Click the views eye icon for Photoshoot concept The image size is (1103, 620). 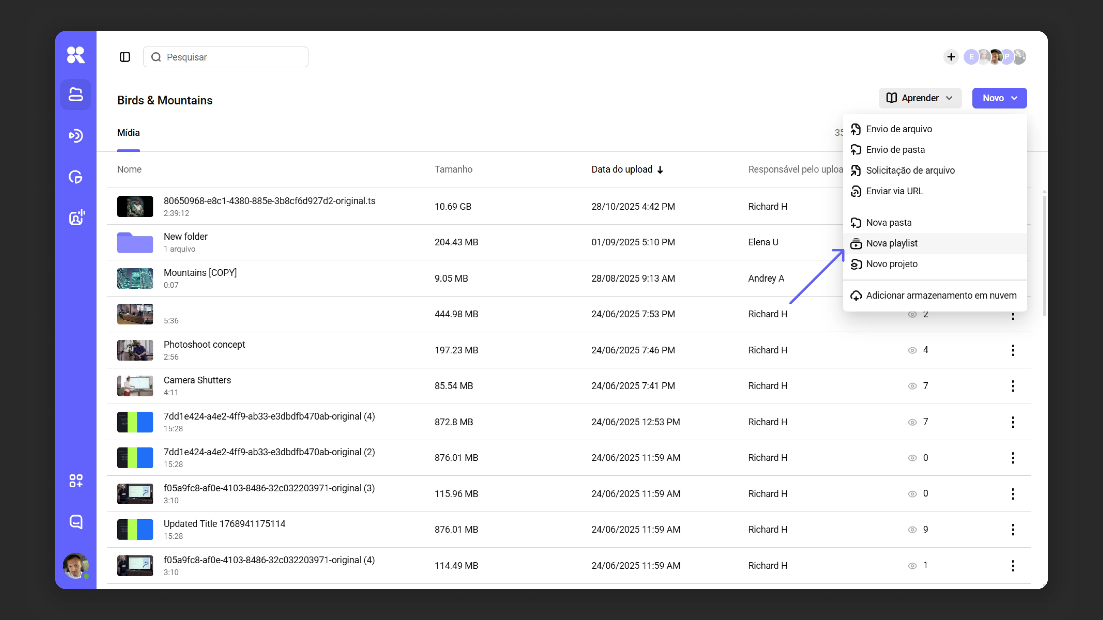click(913, 350)
